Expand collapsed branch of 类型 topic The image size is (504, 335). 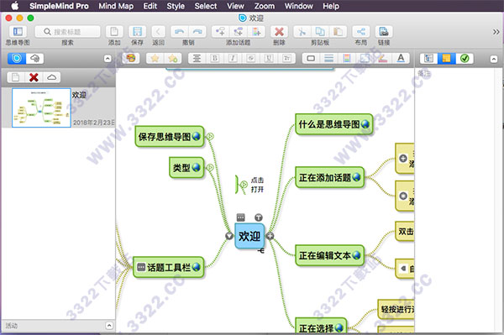point(210,167)
